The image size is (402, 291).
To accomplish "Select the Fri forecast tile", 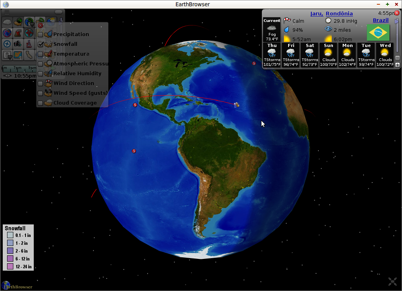I will (x=291, y=55).
